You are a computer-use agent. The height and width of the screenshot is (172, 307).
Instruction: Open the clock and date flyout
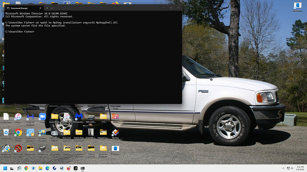click(x=300, y=168)
